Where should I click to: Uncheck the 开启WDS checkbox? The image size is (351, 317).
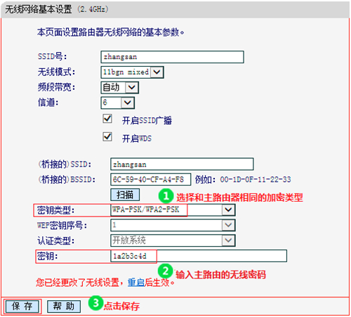[107, 136]
